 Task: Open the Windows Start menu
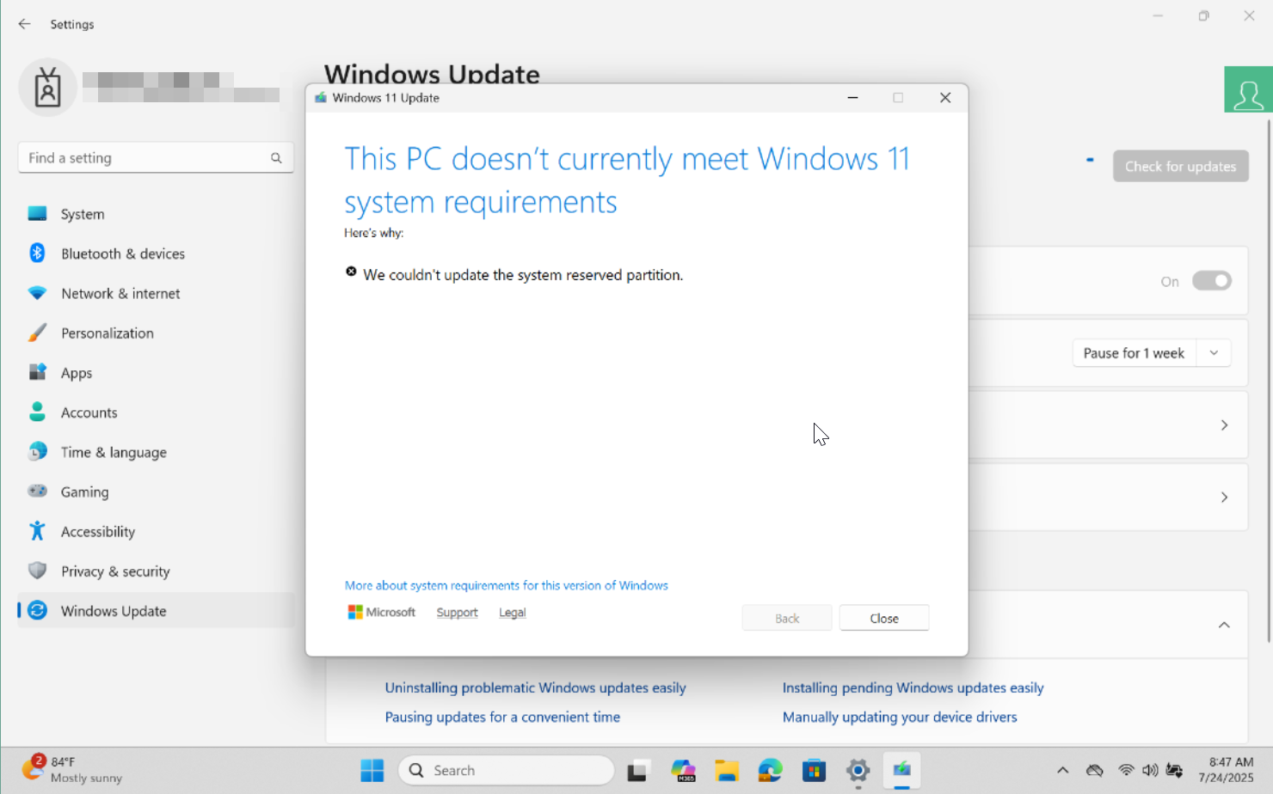(372, 771)
